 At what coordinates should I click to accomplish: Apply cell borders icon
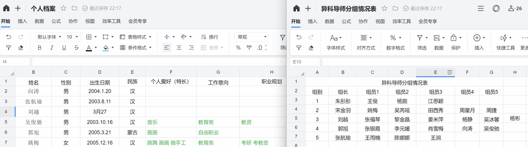[89, 37]
